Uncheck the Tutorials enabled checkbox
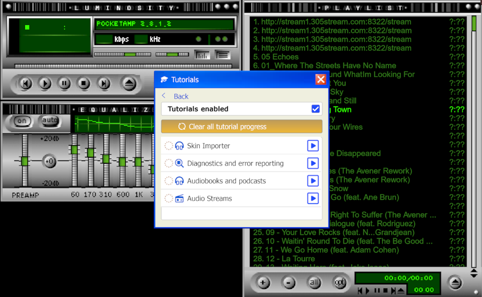482x297 pixels. pyautogui.click(x=315, y=109)
